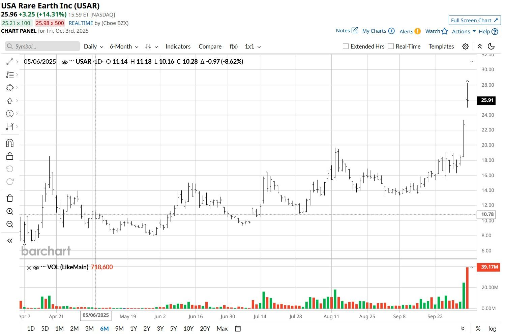
Task: Activate the price measure tool
Action: (x=10, y=126)
